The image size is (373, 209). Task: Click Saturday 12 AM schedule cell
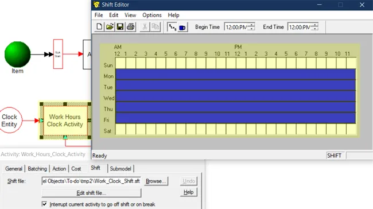click(x=121, y=129)
